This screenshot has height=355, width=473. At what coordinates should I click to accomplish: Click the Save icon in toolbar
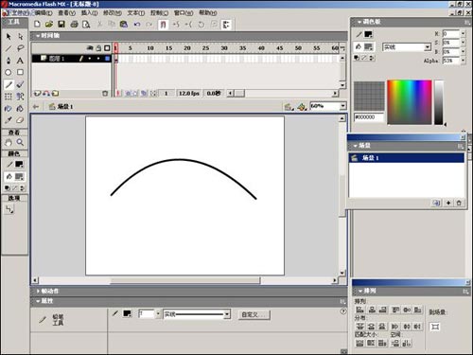[x=61, y=25]
